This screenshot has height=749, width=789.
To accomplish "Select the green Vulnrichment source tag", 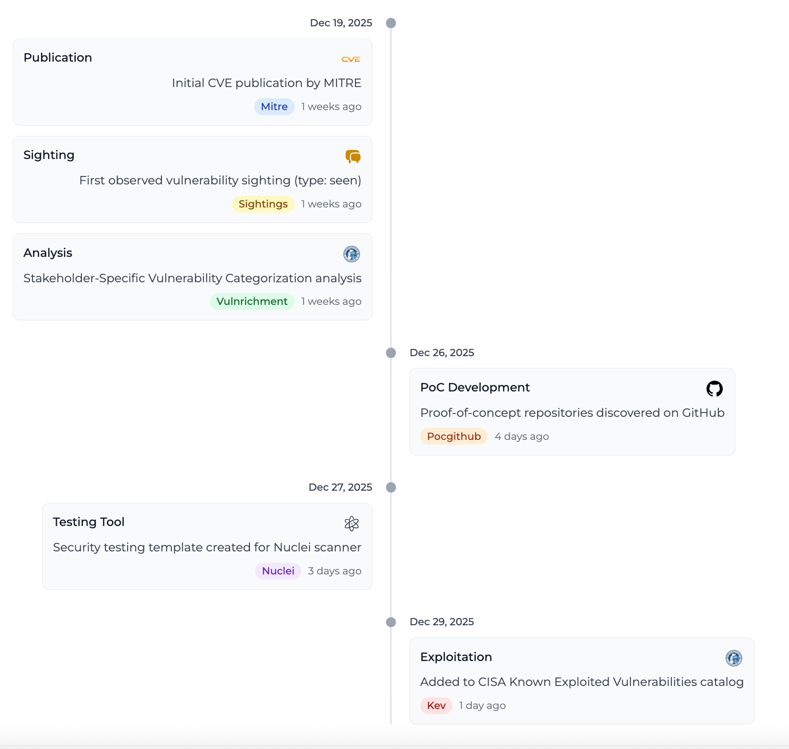I will (252, 302).
